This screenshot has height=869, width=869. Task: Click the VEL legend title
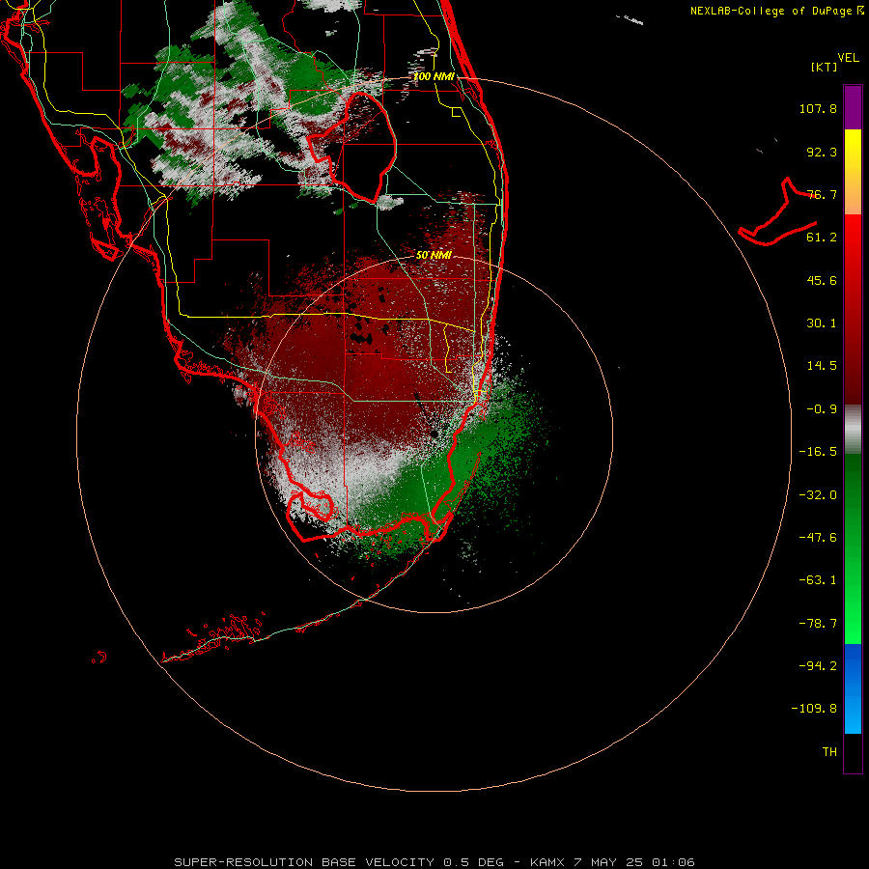pyautogui.click(x=848, y=58)
